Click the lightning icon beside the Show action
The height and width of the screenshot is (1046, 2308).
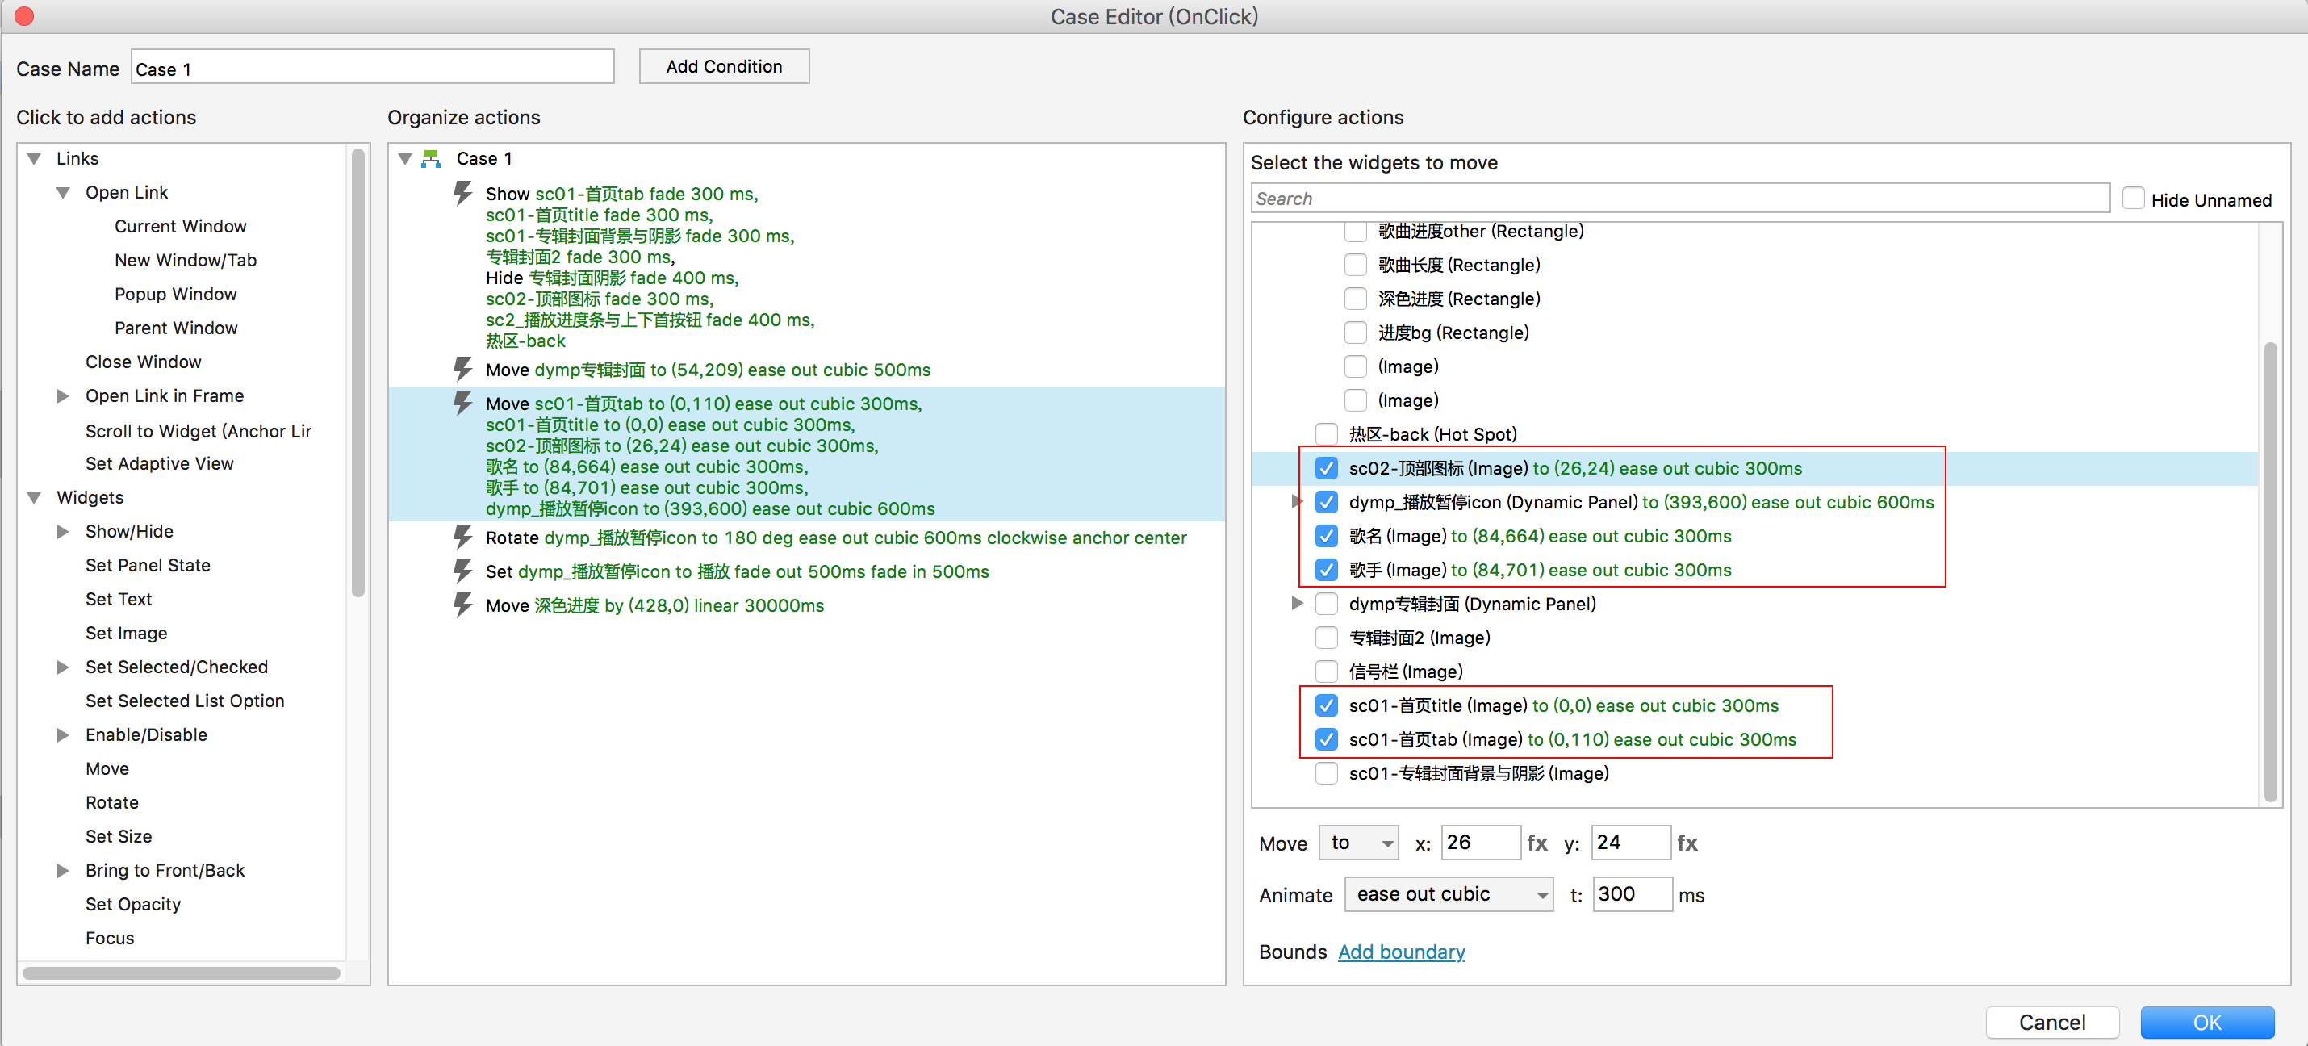pos(462,193)
